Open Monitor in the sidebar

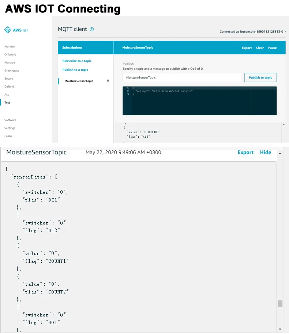pyautogui.click(x=10, y=46)
